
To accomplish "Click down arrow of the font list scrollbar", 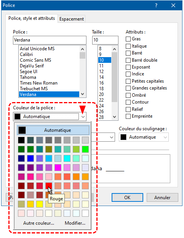I will (x=82, y=94).
